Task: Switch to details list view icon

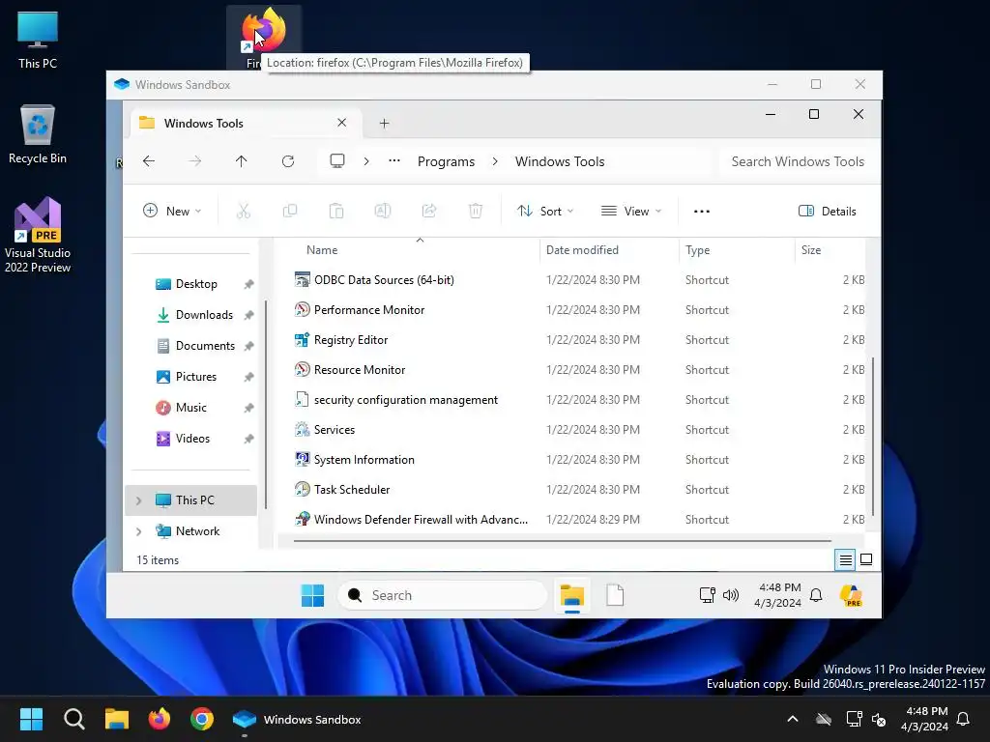Action: point(845,559)
